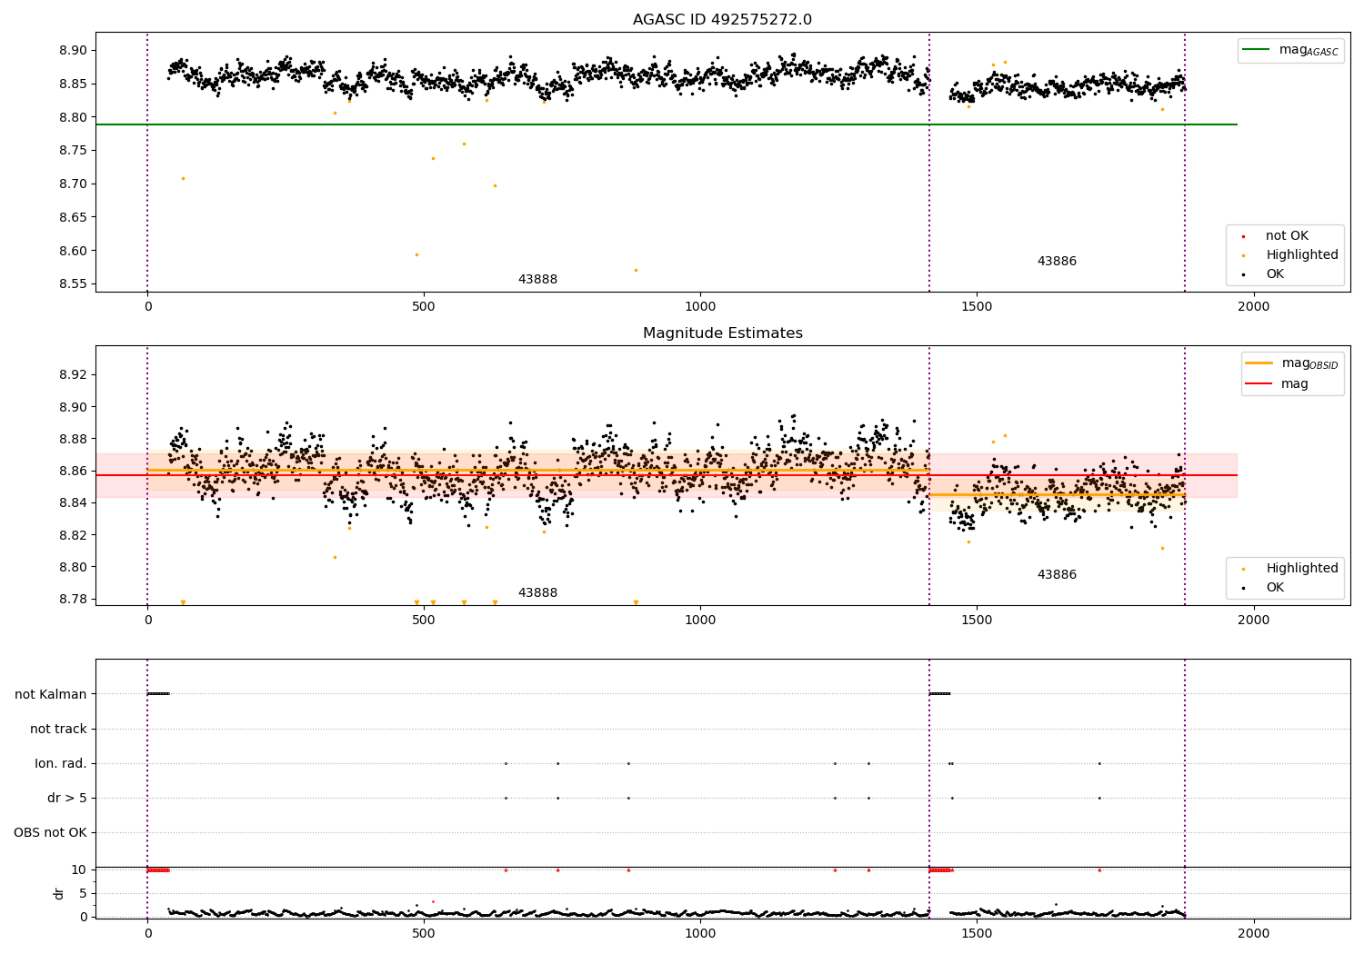Click the 8.86 y-axis tick label
Viewport: 1364px width, 954px height.
71,471
